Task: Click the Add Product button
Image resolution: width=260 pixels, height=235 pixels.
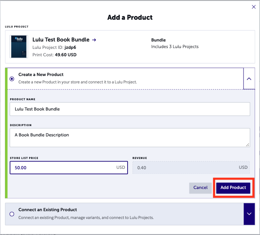Action: [x=233, y=188]
